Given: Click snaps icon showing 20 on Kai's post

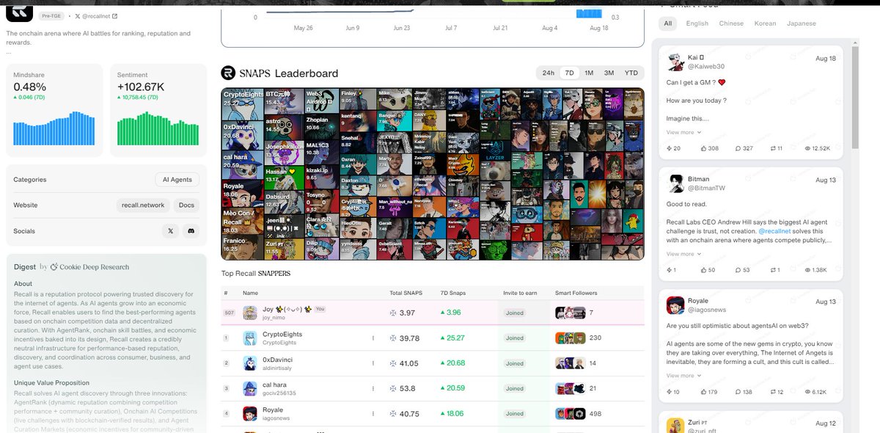Looking at the screenshot, I should (x=669, y=148).
